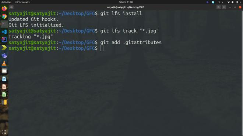Click the terminal scrollbar on right edge
The width and height of the screenshot is (243, 136).
(x=242, y=73)
